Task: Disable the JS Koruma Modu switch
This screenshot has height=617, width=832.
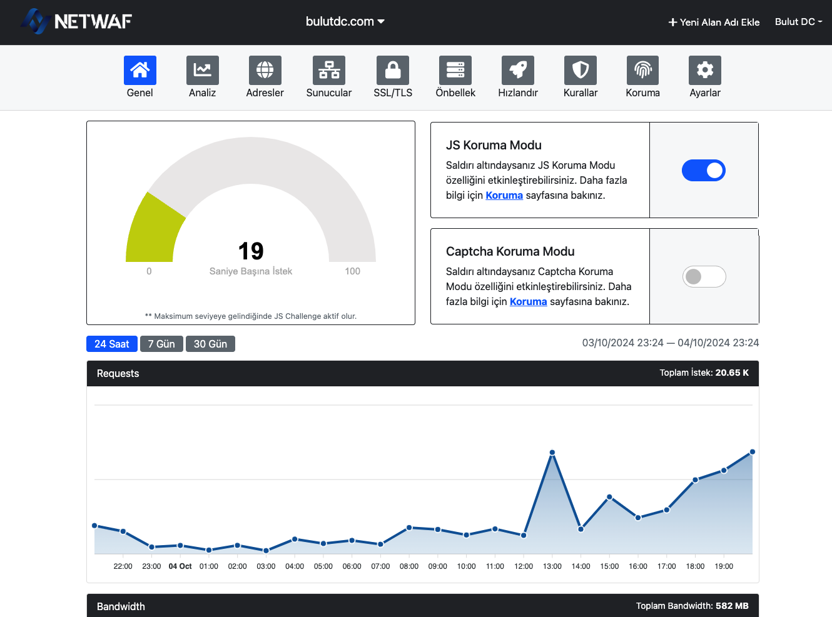Action: pyautogui.click(x=704, y=170)
